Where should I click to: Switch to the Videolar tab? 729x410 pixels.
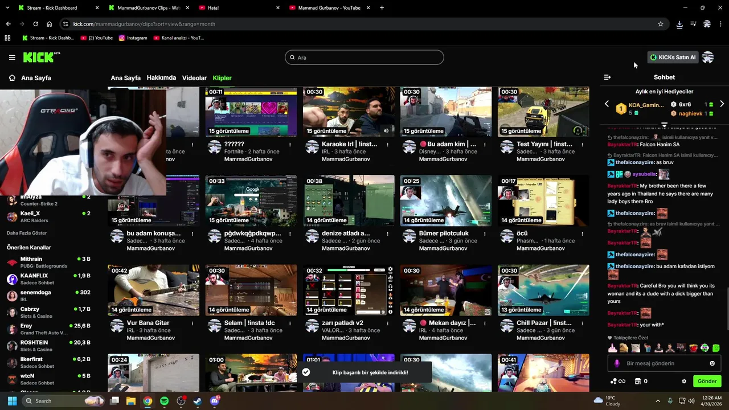coord(194,78)
